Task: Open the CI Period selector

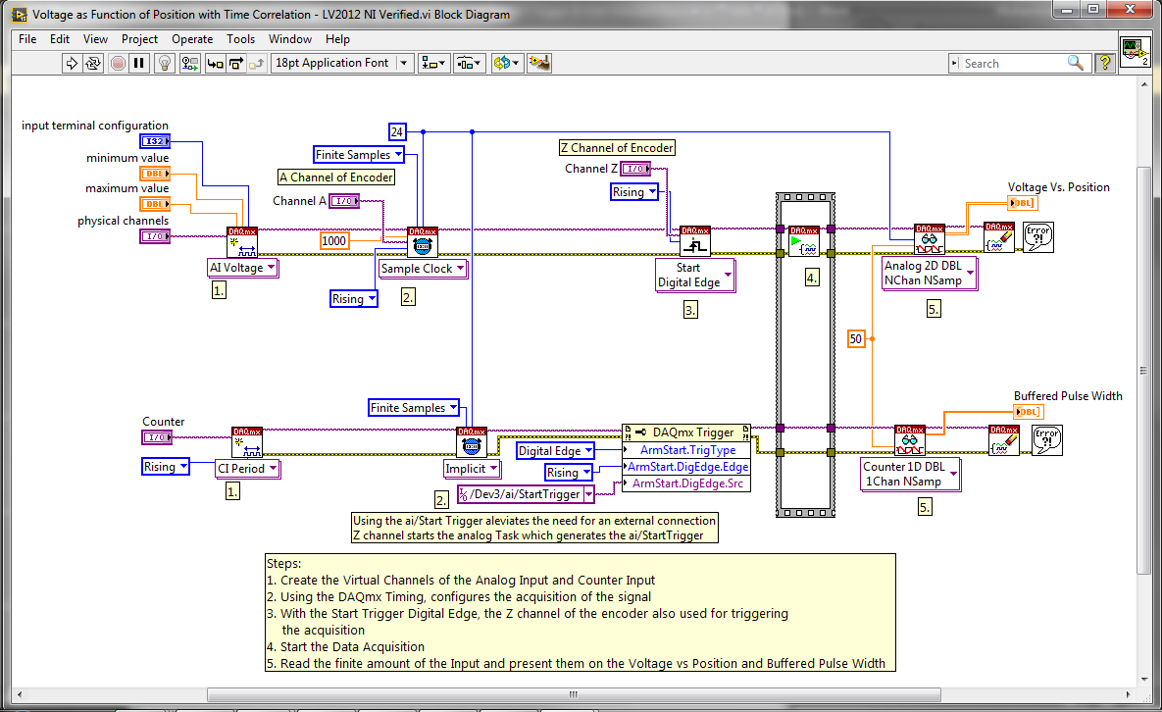Action: click(x=247, y=468)
